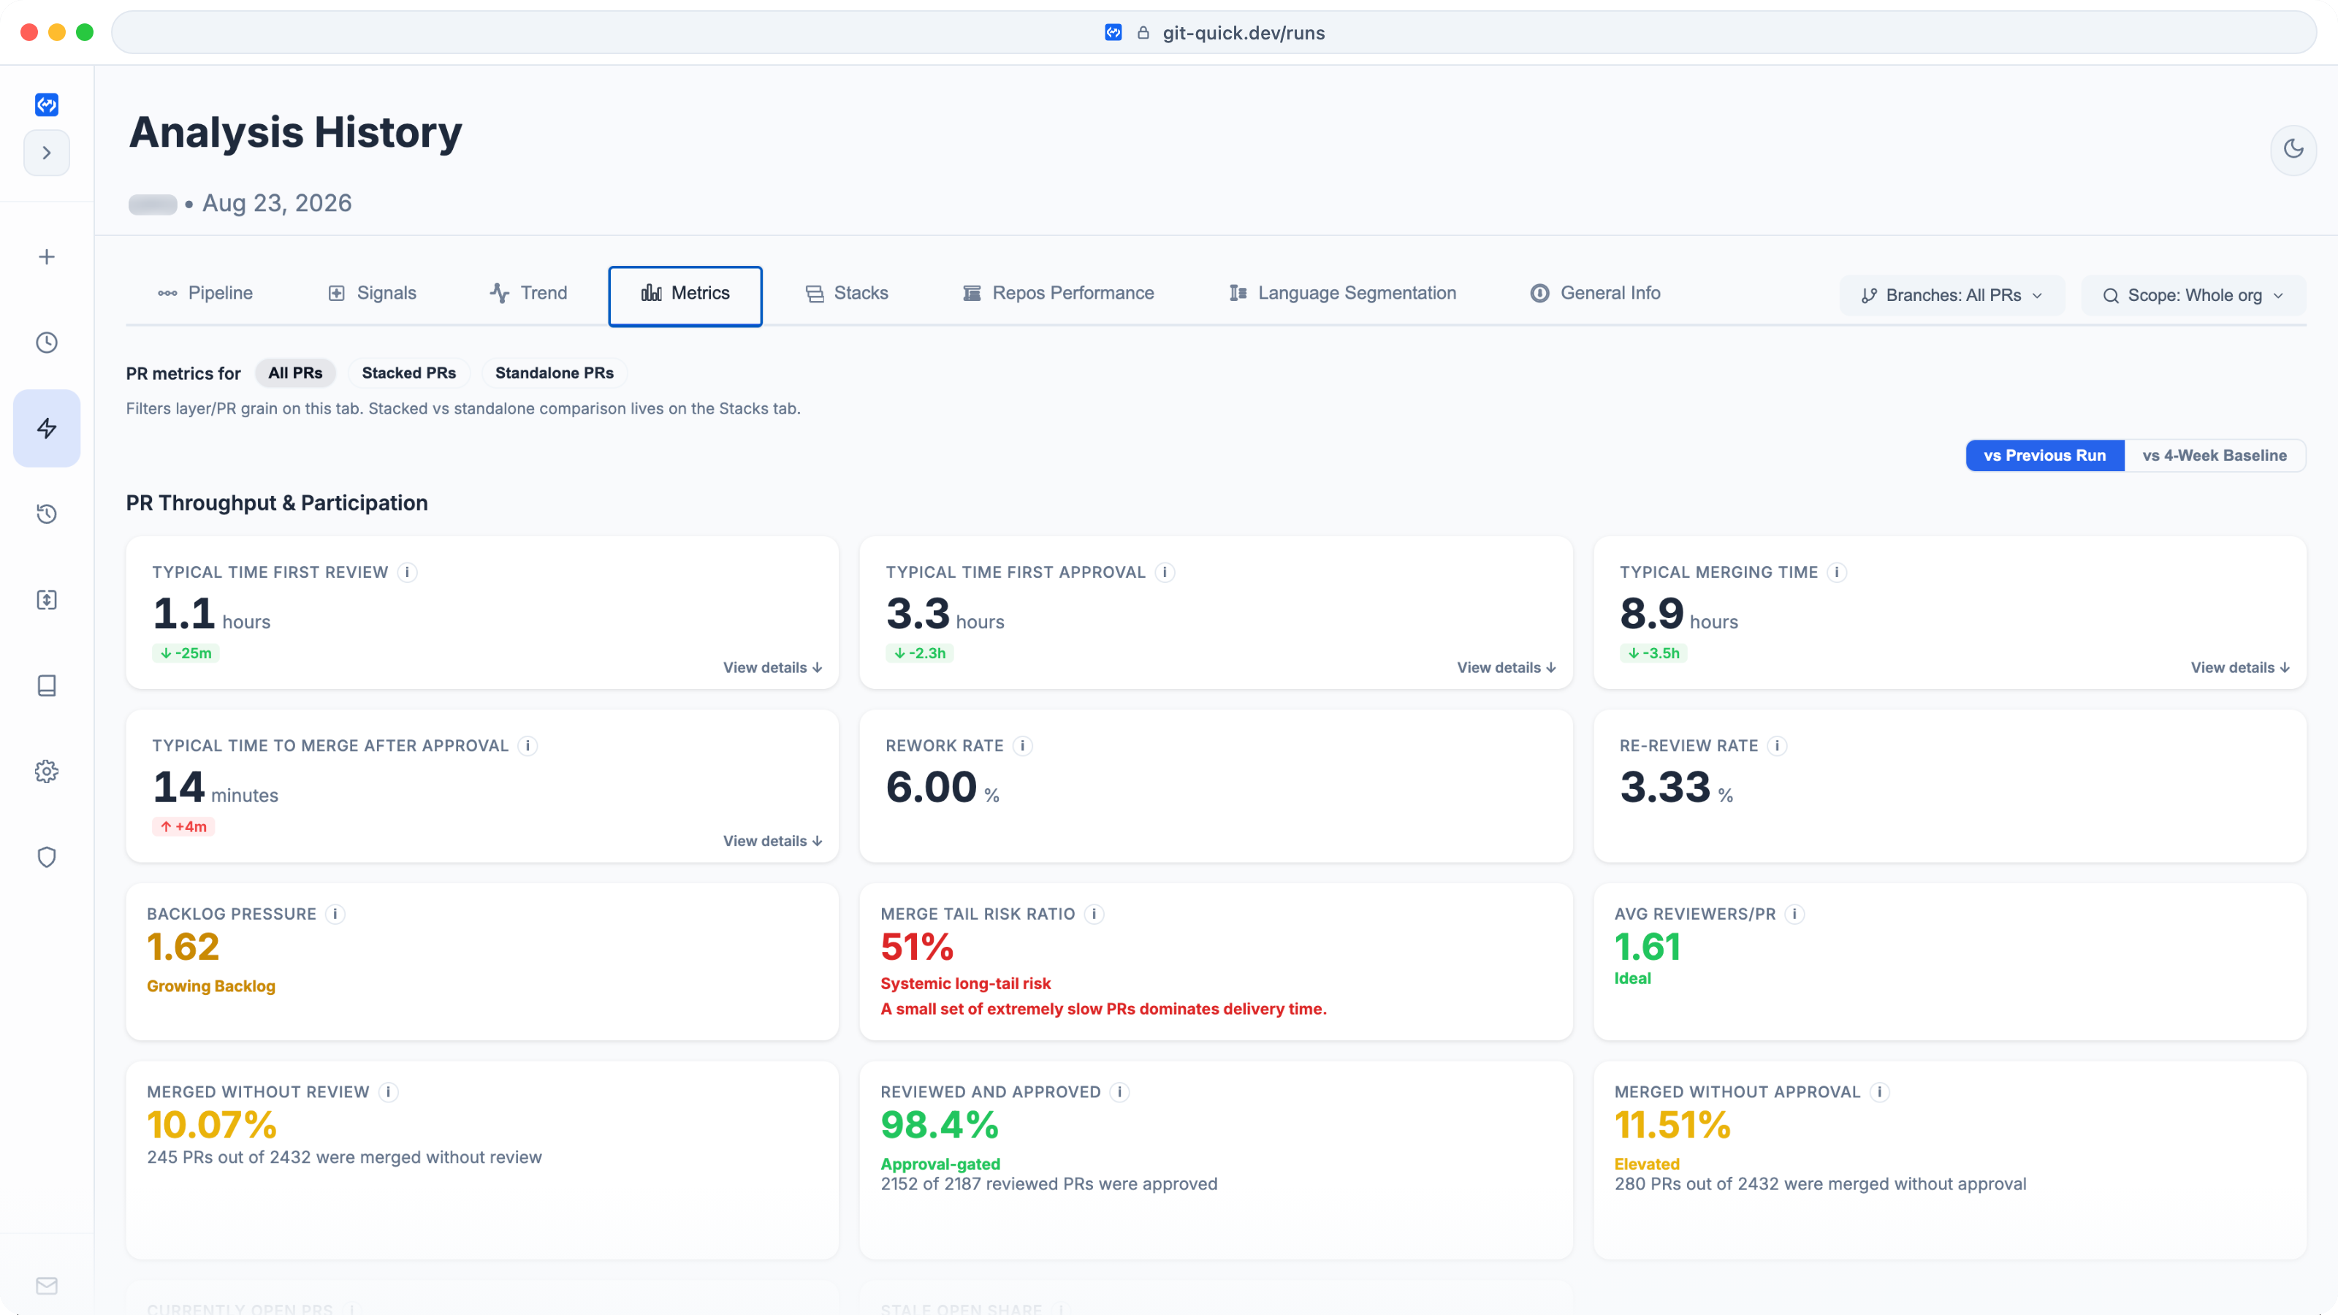The image size is (2338, 1315).
Task: View details for Typical Time First Approval
Action: 1507,667
